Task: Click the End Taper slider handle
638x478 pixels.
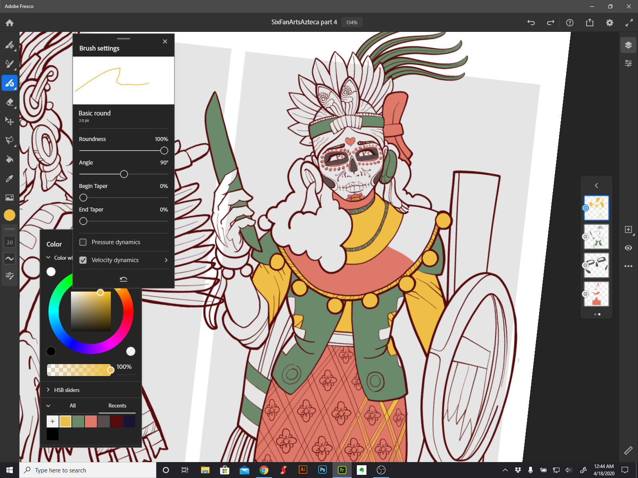Action: [x=83, y=221]
